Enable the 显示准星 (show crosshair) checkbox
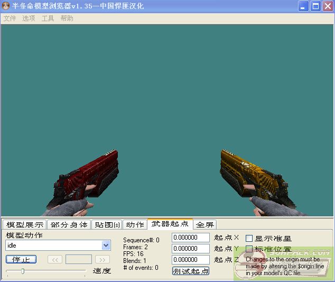The image size is (335, 282). click(x=249, y=239)
